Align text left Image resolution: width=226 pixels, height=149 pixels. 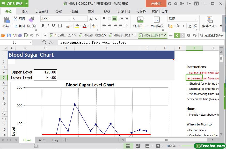tap(104, 26)
